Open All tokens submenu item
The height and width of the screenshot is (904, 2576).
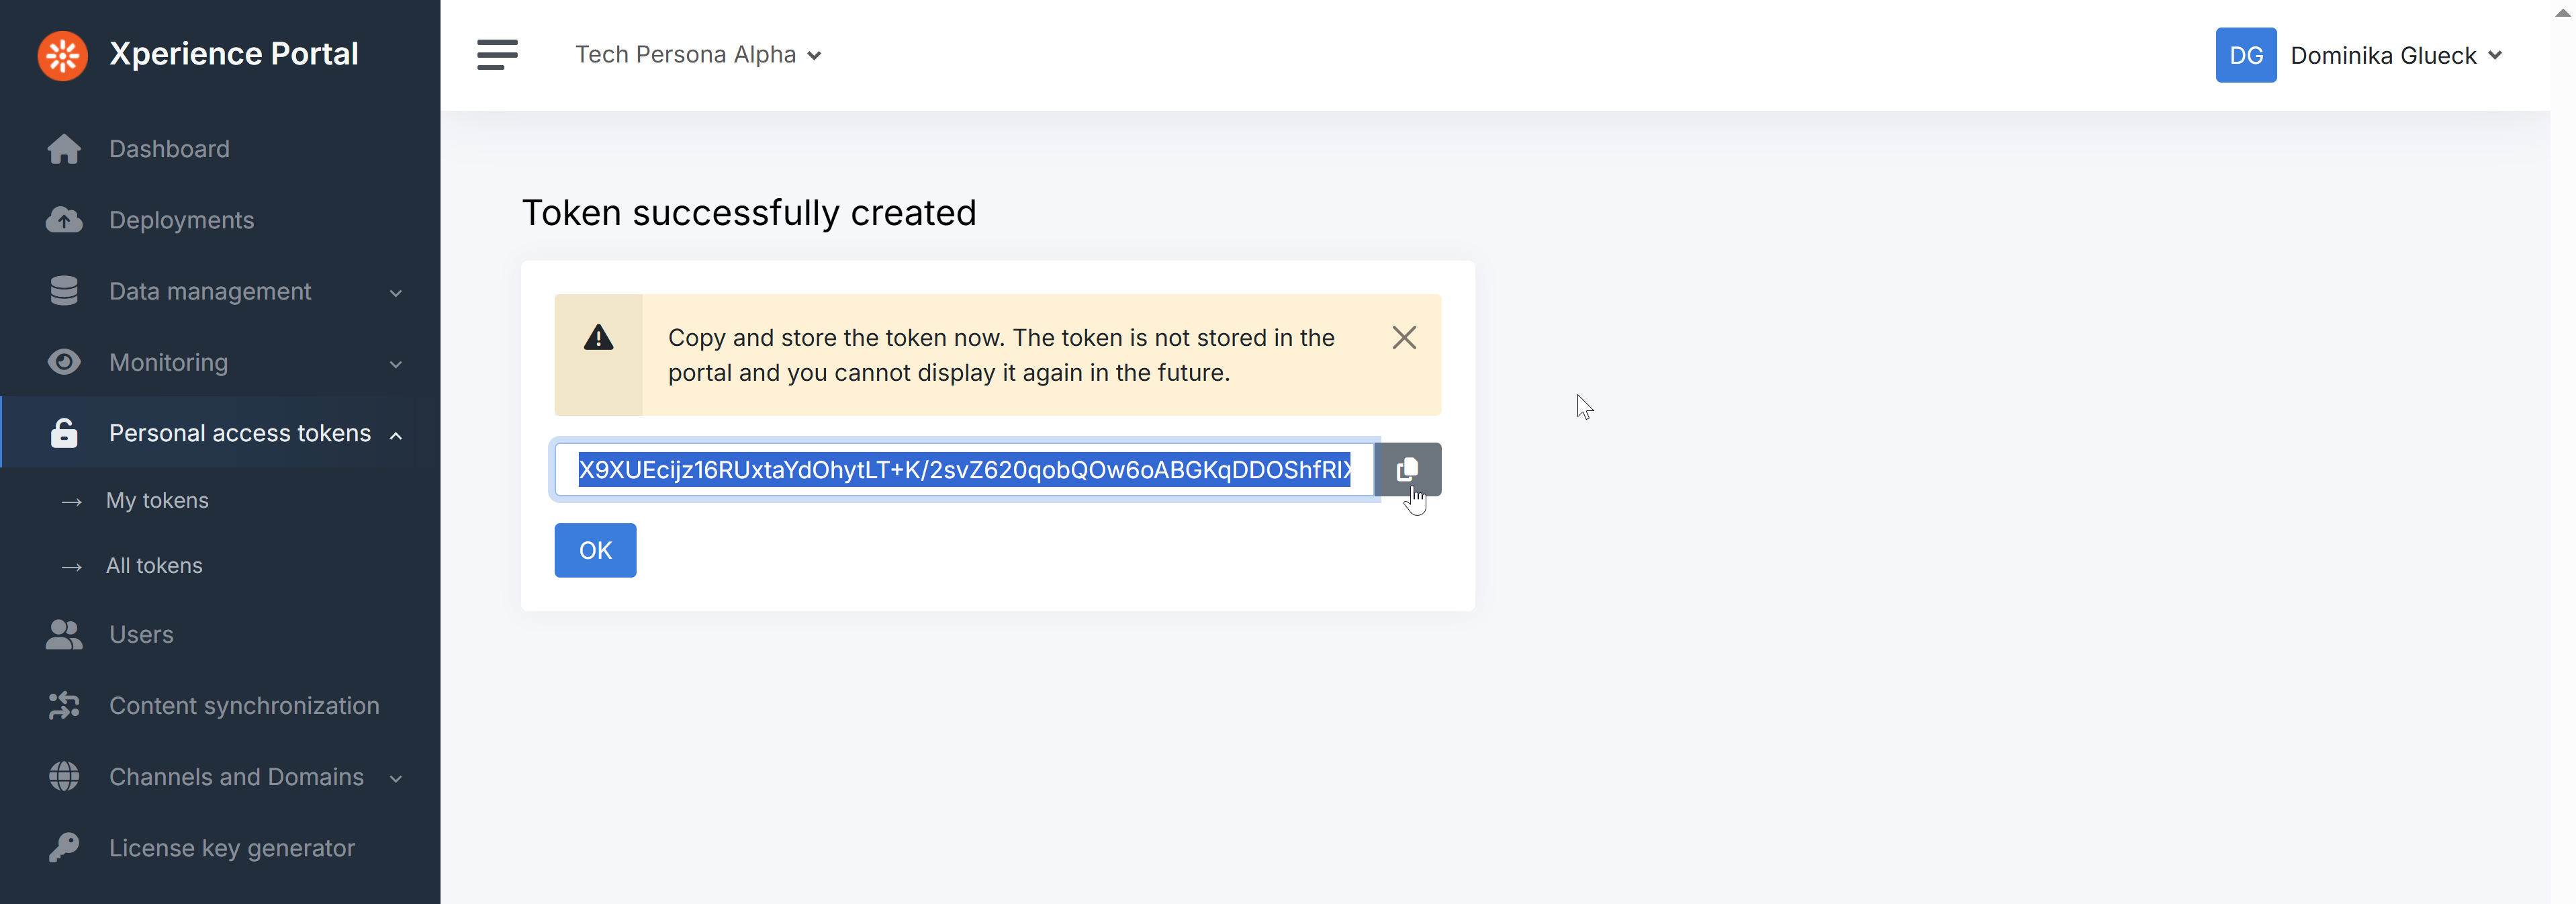154,566
